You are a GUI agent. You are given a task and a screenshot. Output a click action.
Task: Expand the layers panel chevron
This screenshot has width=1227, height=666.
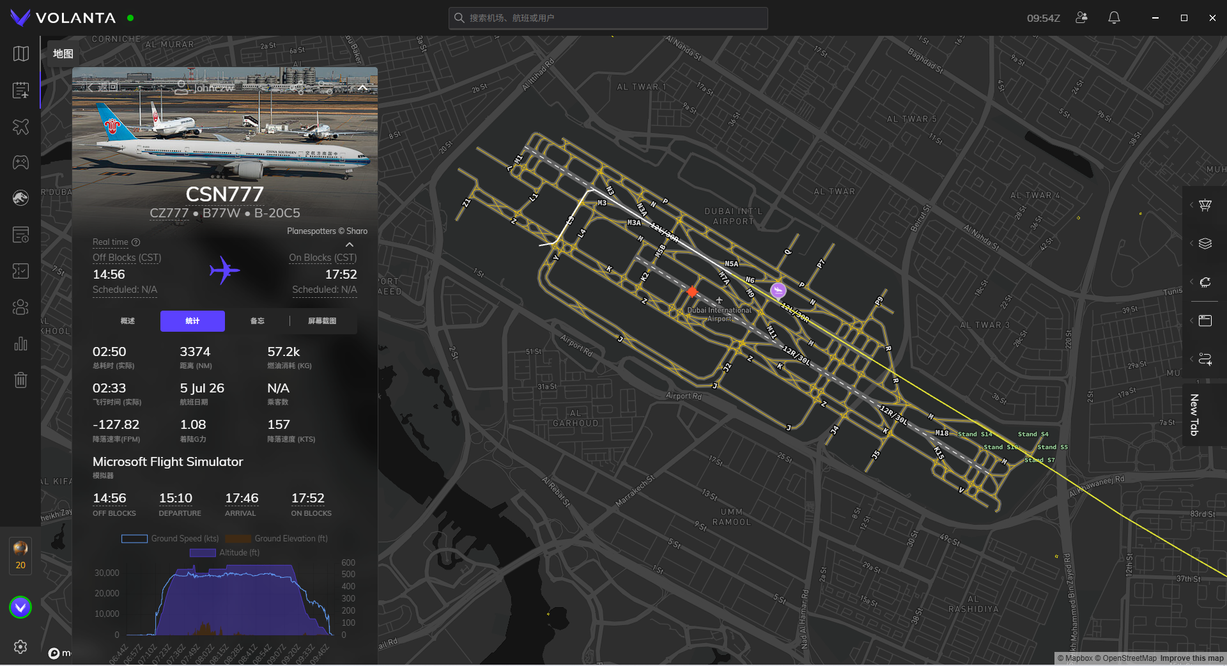(x=1191, y=244)
